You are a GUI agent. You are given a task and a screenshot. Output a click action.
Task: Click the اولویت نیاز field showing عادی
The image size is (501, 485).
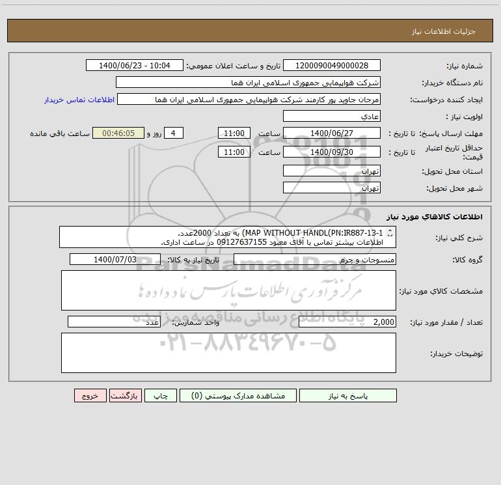tap(332, 116)
